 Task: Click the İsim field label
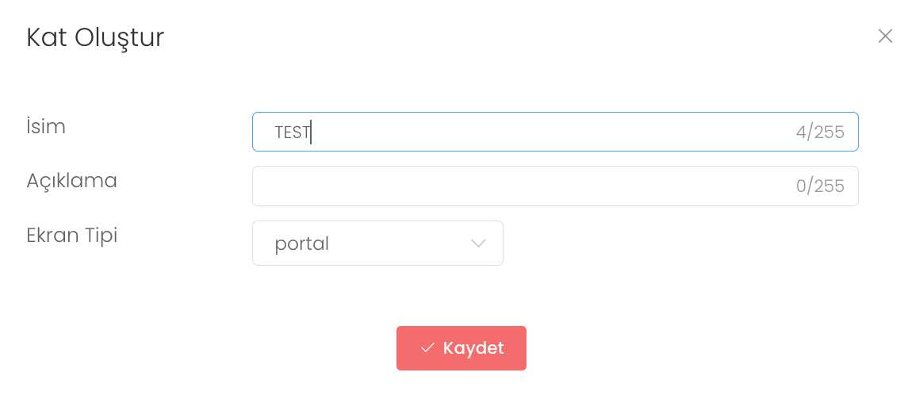pyautogui.click(x=46, y=126)
